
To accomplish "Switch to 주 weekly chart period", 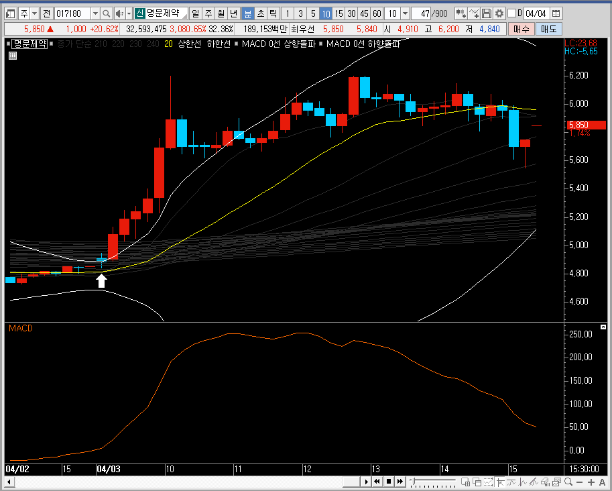I will pyautogui.click(x=208, y=13).
